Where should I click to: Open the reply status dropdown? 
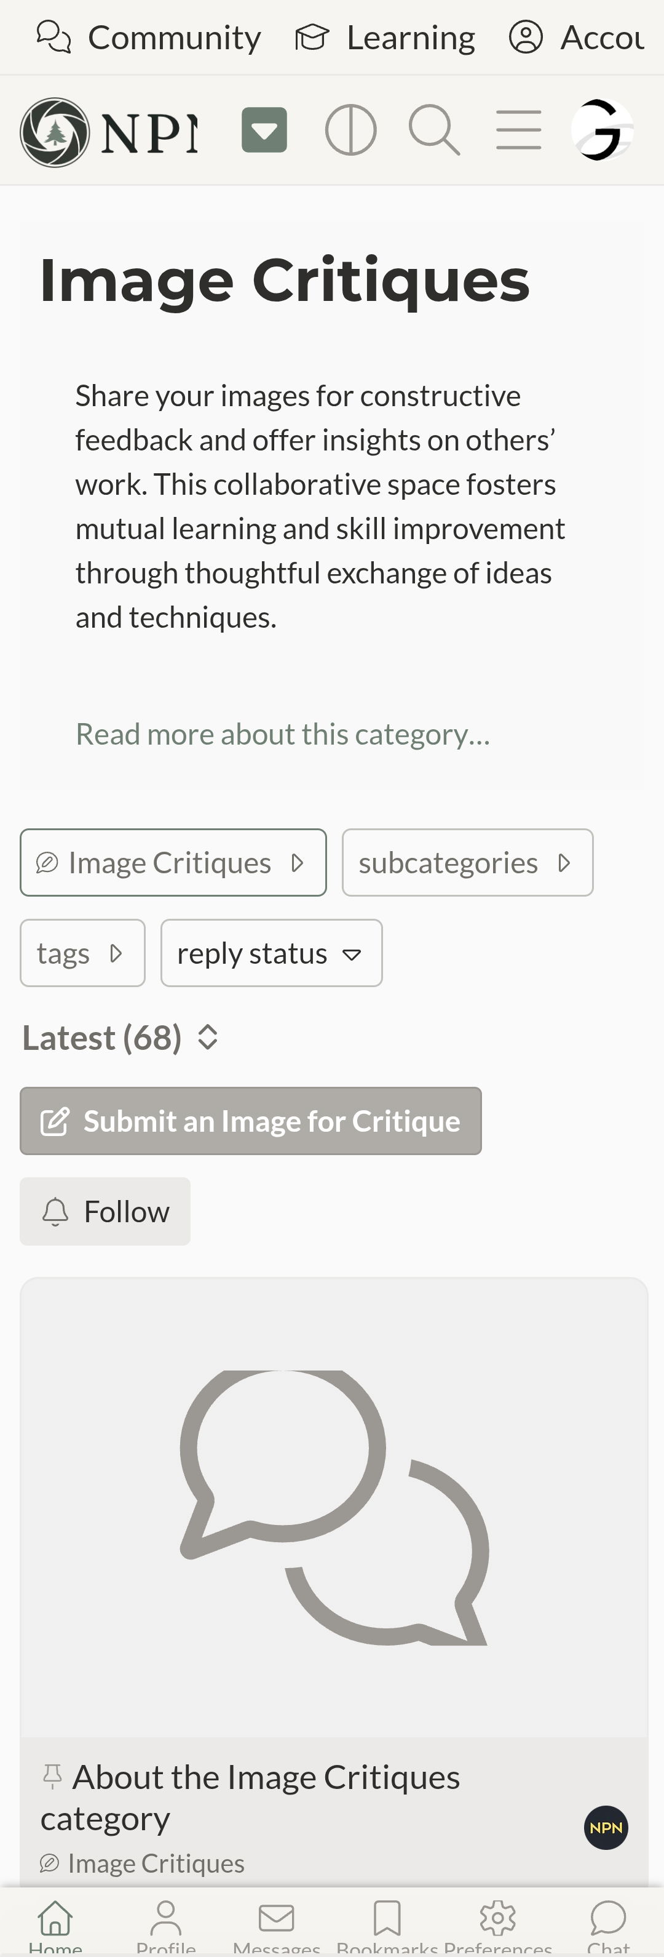coord(271,953)
